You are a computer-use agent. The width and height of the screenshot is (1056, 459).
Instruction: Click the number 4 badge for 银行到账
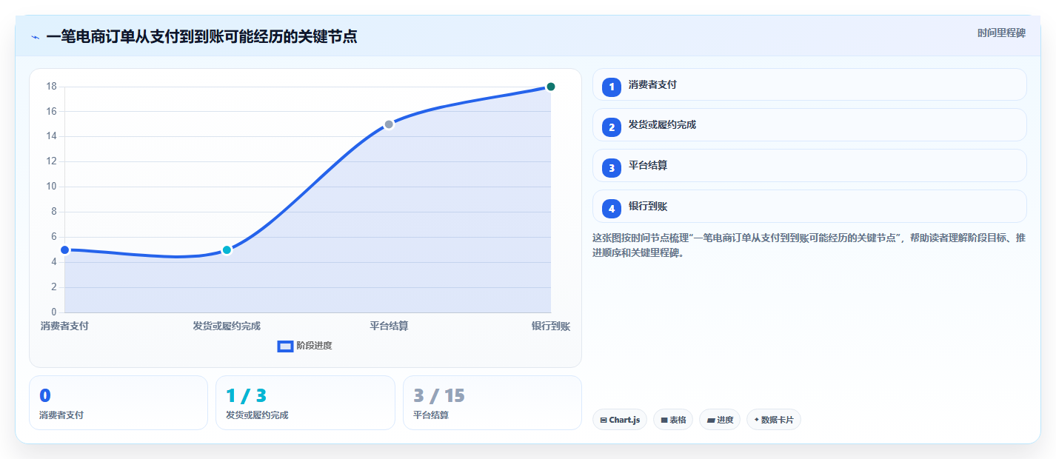tap(612, 209)
